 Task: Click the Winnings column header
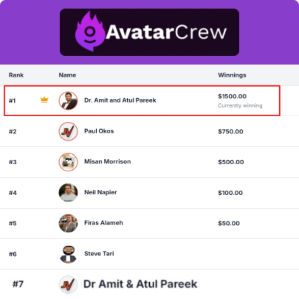[232, 75]
